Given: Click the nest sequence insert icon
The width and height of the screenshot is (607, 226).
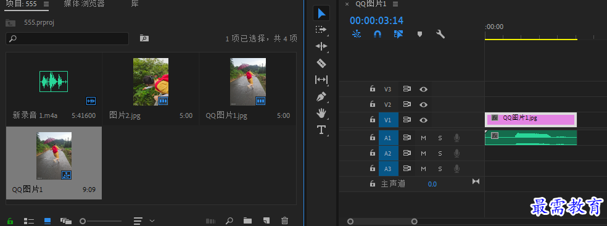Looking at the screenshot, I should 356,34.
